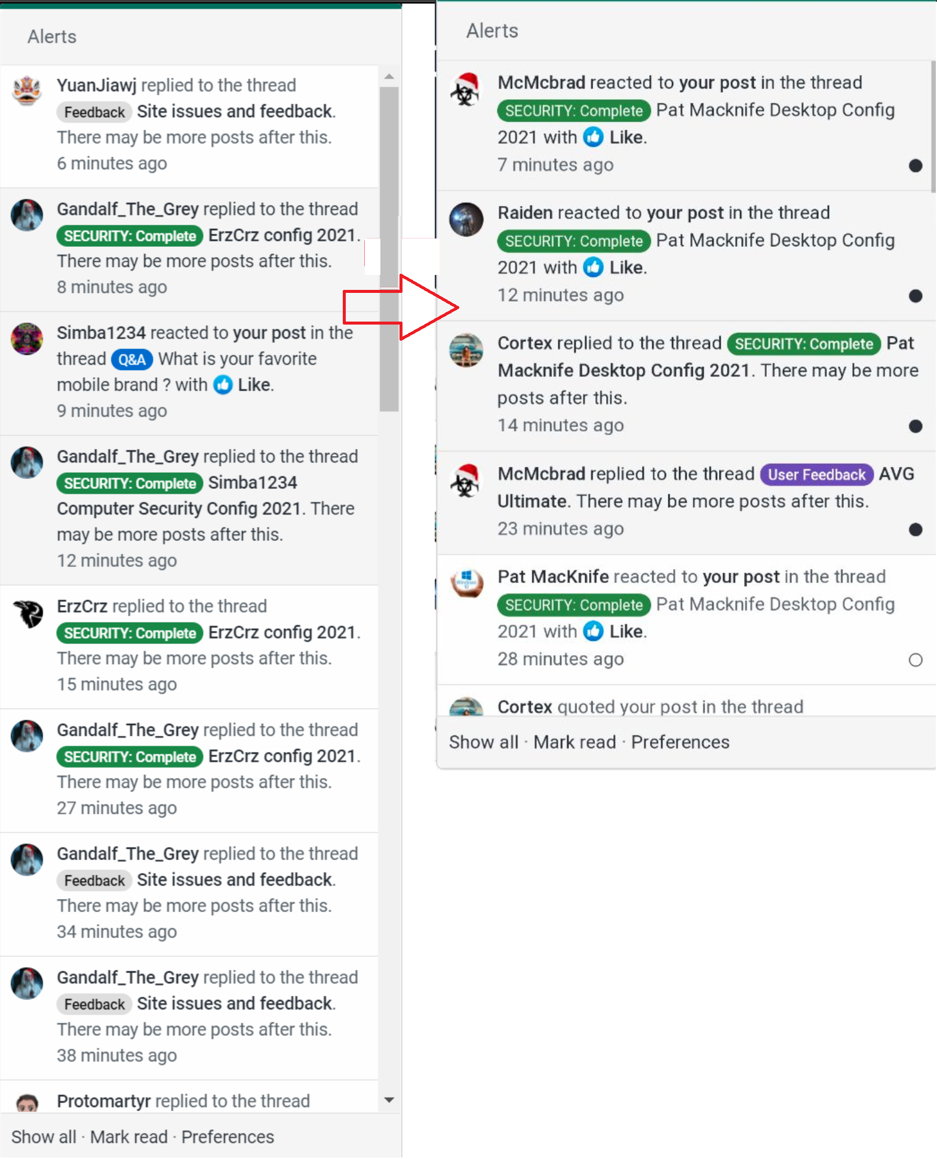Click the scrollbar down arrow in left panel
937x1159 pixels.
click(x=389, y=1100)
